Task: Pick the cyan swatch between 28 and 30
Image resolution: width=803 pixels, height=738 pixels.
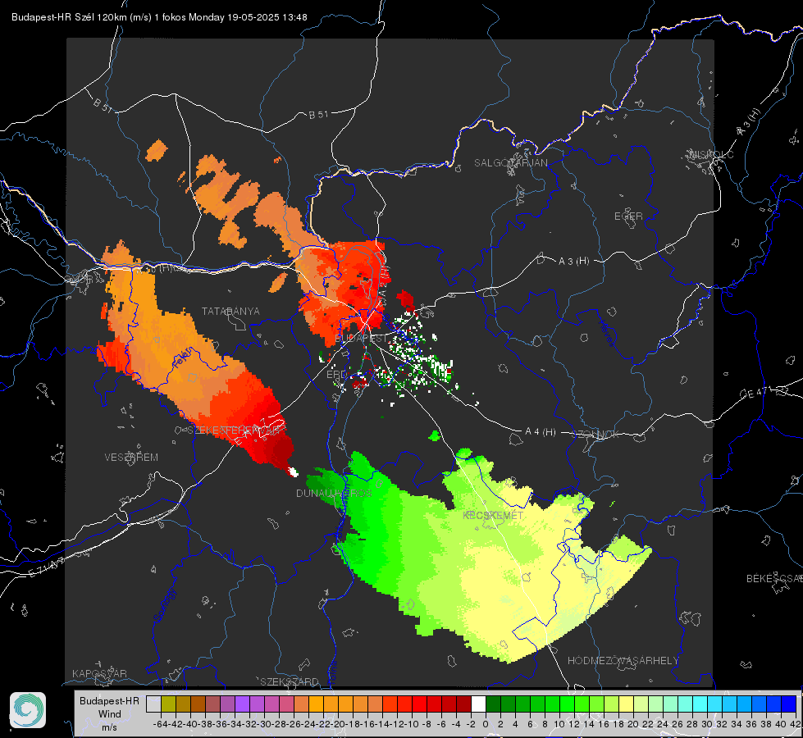Action: [x=700, y=704]
